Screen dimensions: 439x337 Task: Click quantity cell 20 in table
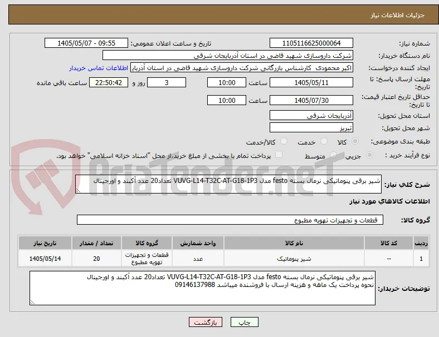96,259
